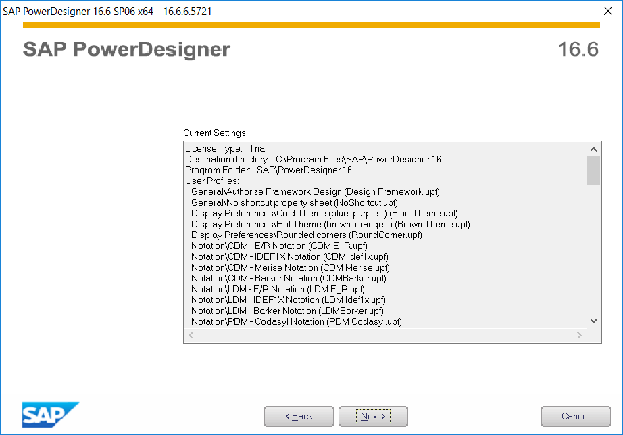Click the SAP logo
This screenshot has height=435, width=623.
(51, 415)
